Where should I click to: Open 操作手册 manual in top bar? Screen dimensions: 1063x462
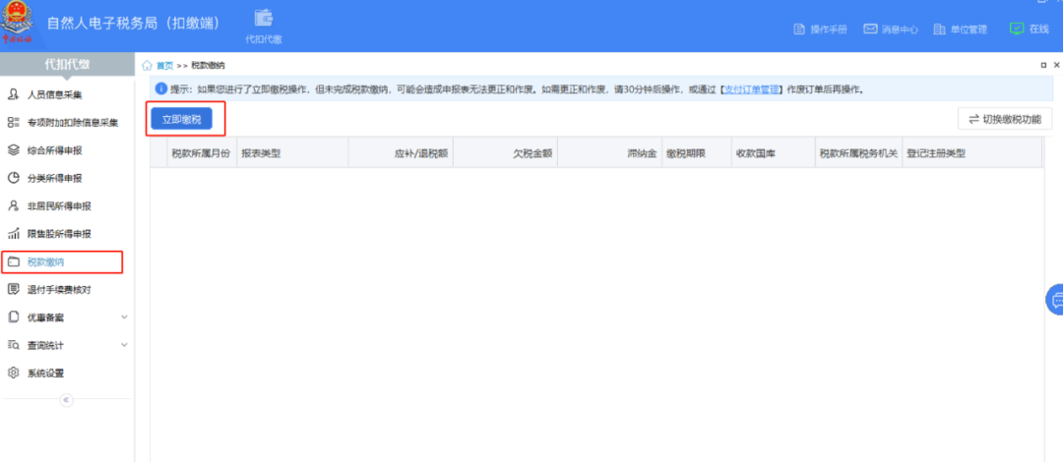pyautogui.click(x=820, y=29)
